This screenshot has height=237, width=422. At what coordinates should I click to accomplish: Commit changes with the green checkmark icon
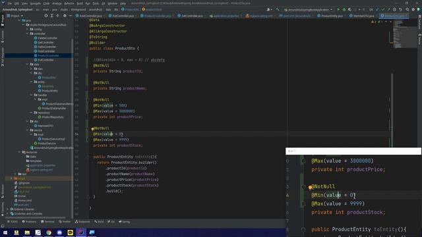tap(383, 9)
